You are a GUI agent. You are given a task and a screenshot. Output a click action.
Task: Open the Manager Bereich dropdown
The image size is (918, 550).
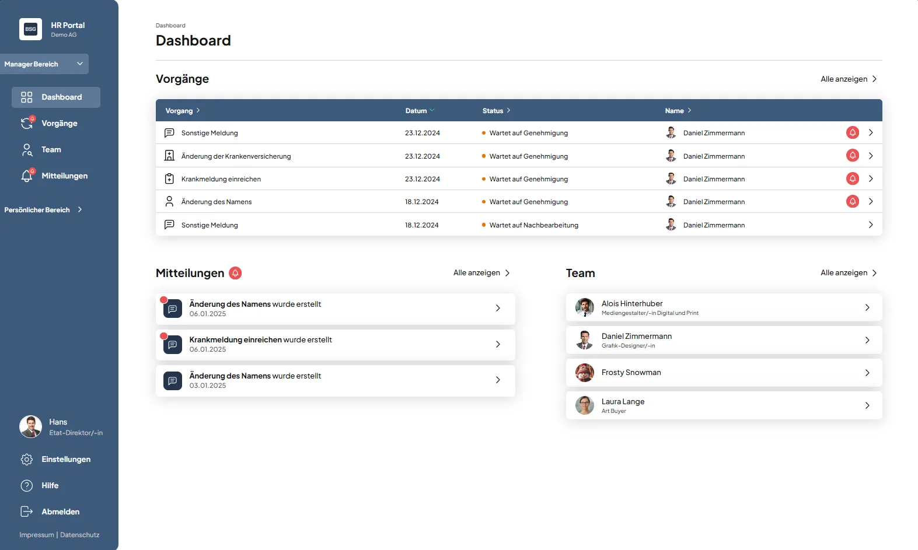coord(44,64)
